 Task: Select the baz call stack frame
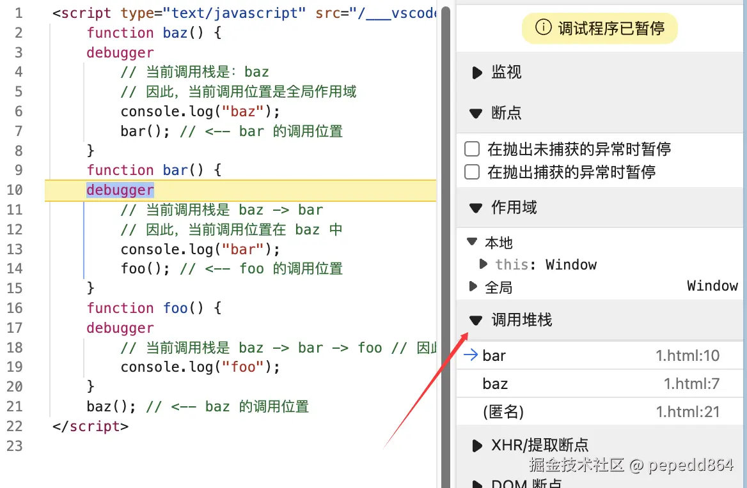(599, 383)
